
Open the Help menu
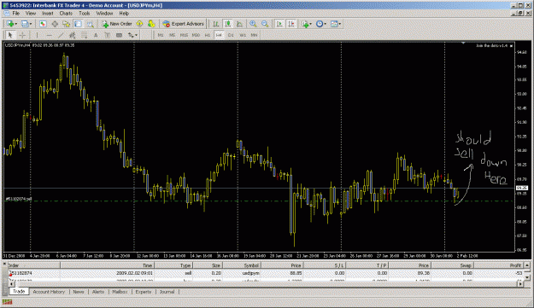click(x=124, y=14)
